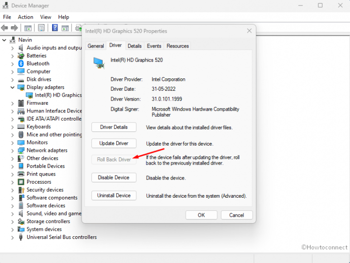350x263 pixels.
Task: Expand the Other devices category
Action: point(13,158)
